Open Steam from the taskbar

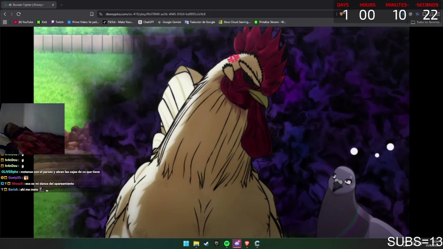(206, 243)
